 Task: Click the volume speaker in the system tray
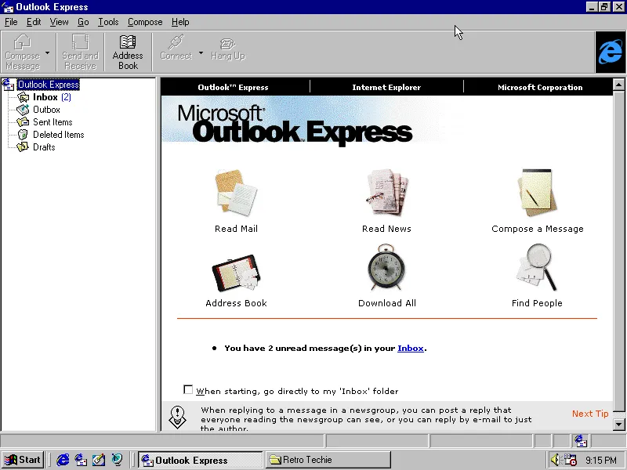(x=555, y=460)
